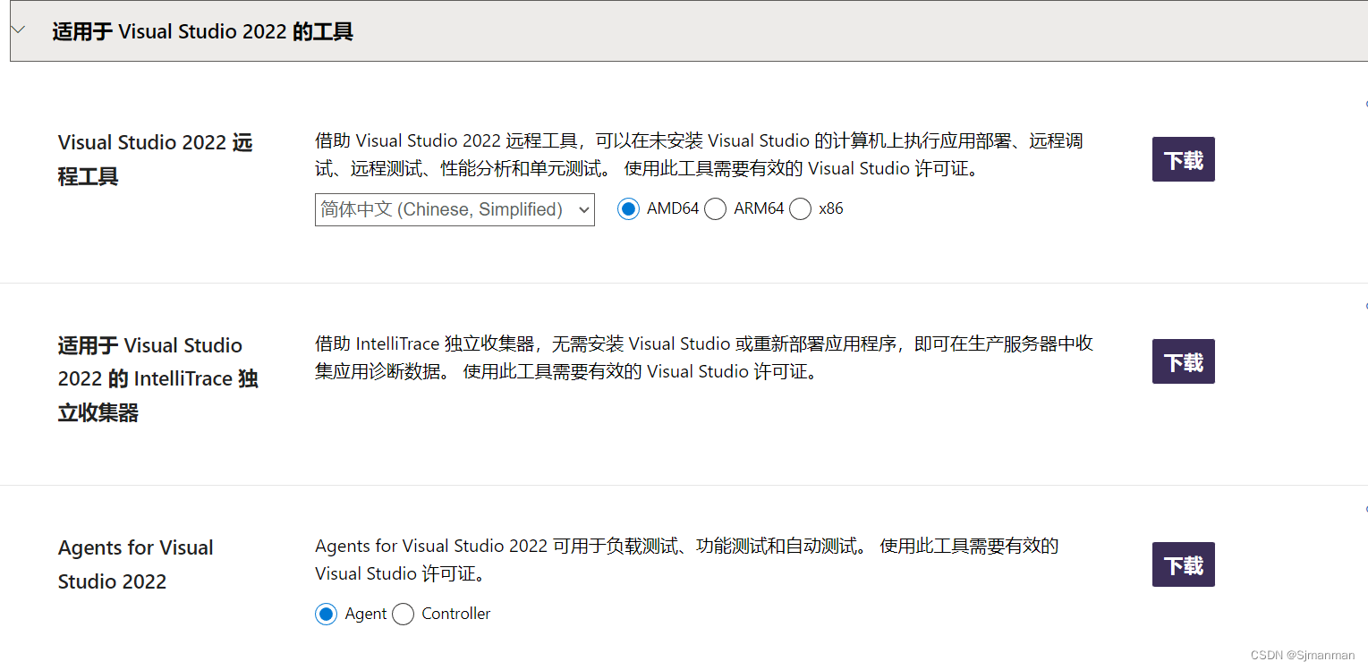Click the IntelliTrace collector description paragraph

[704, 358]
